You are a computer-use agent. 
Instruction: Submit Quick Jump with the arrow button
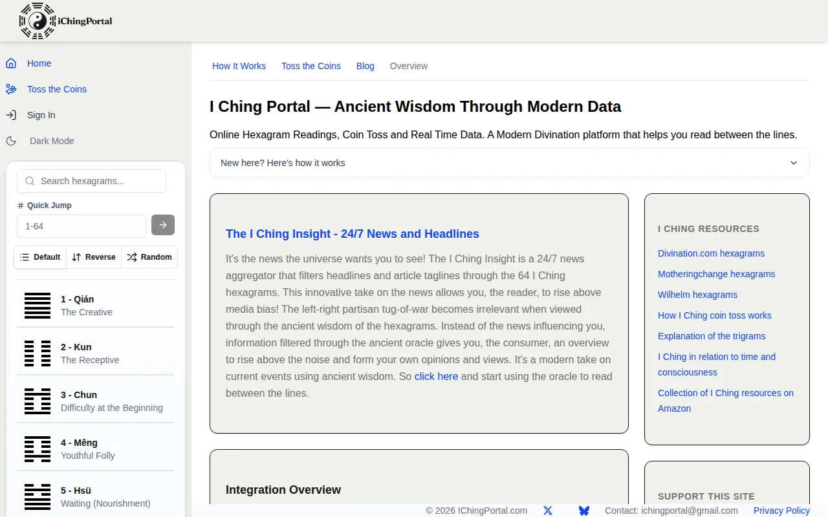(163, 225)
